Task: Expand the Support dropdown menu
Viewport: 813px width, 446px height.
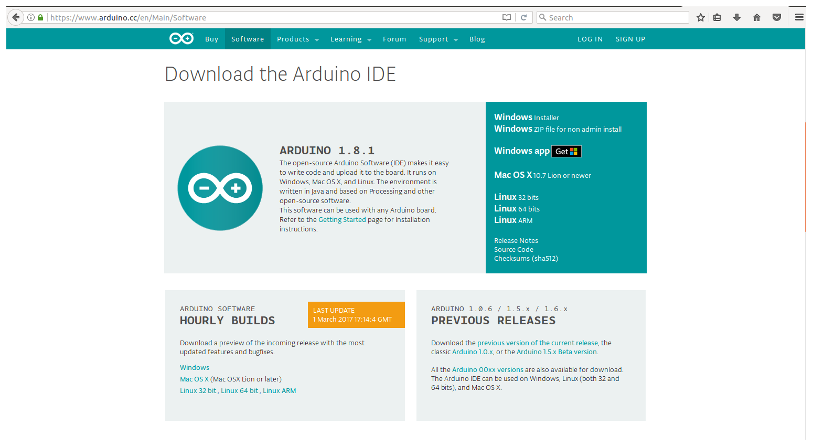Action: click(x=438, y=39)
